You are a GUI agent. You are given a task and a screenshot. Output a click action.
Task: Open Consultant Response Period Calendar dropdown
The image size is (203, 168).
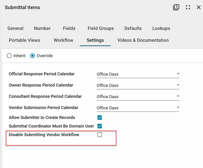138,97
